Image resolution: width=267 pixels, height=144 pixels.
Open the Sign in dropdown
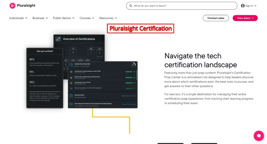249,6
